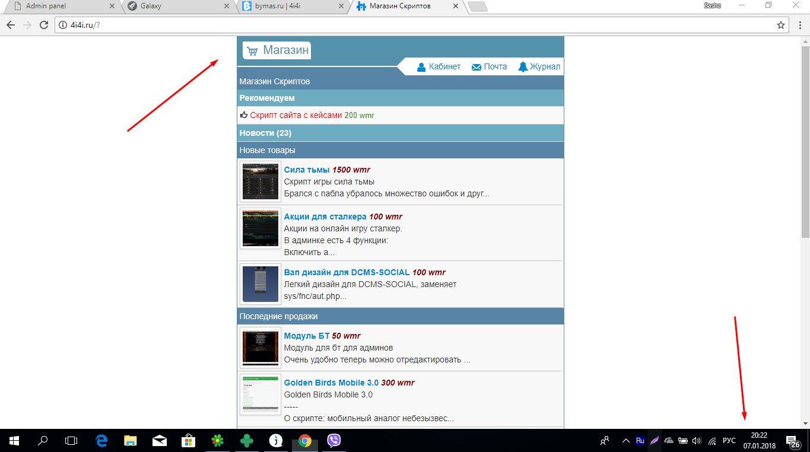Viewport: 810px width, 452px height.
Task: Open Сила тьмы product link
Action: (306, 170)
